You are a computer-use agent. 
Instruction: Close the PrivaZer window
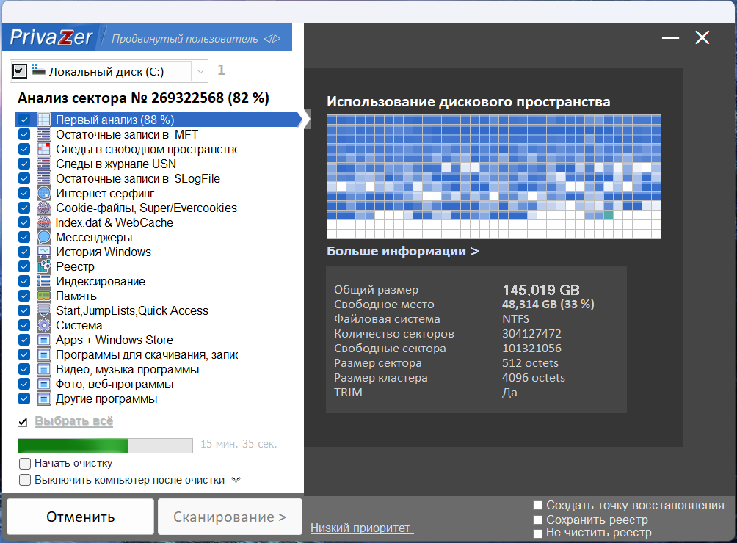702,37
